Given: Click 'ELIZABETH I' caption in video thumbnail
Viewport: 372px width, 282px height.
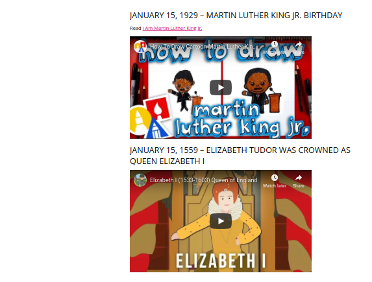Looking at the screenshot, I should [220, 261].
